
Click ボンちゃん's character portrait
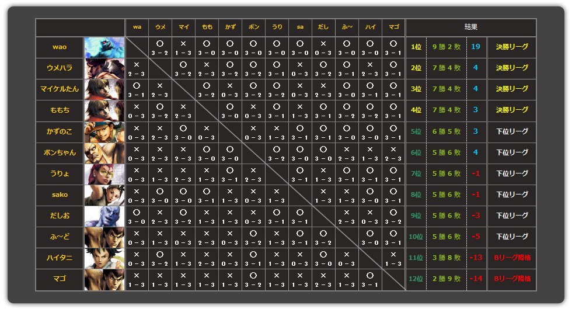104,152
